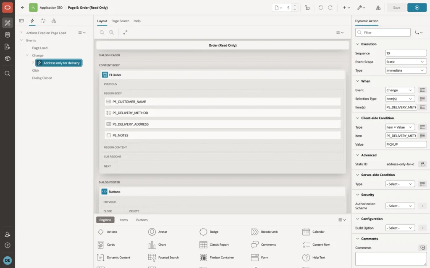Click the Value field containing PICKUP
The height and width of the screenshot is (268, 430).
coord(406,144)
